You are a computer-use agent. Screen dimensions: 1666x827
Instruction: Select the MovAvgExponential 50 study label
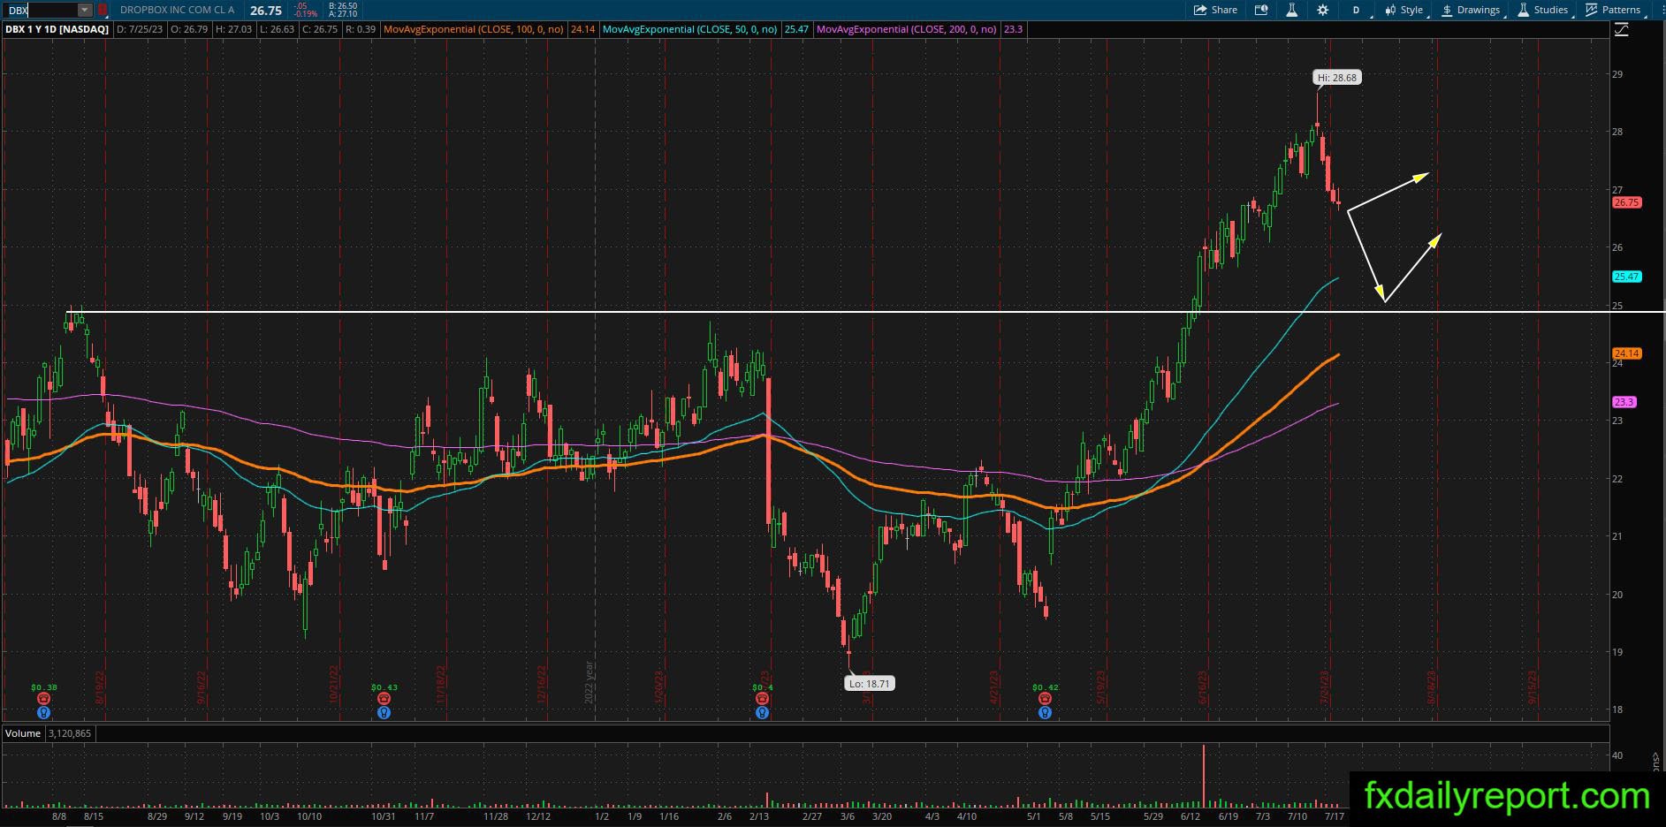pos(690,29)
